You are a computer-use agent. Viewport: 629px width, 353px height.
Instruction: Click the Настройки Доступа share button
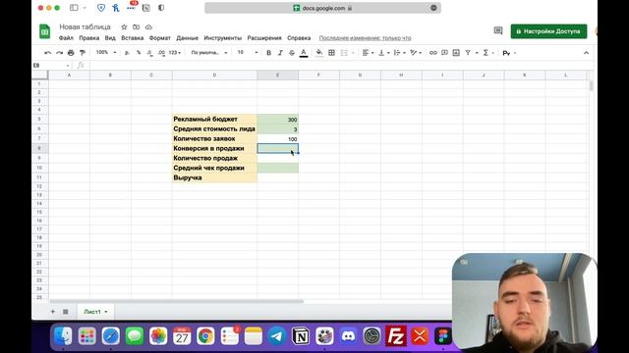point(548,31)
